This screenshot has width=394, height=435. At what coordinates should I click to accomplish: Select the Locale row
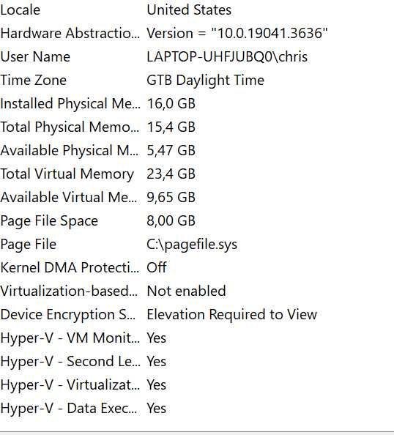click(197, 10)
